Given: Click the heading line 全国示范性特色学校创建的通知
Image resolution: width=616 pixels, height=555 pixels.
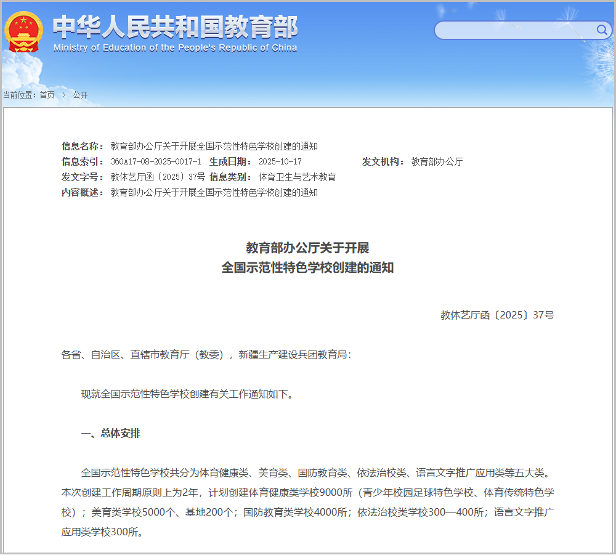Looking at the screenshot, I should [x=307, y=267].
